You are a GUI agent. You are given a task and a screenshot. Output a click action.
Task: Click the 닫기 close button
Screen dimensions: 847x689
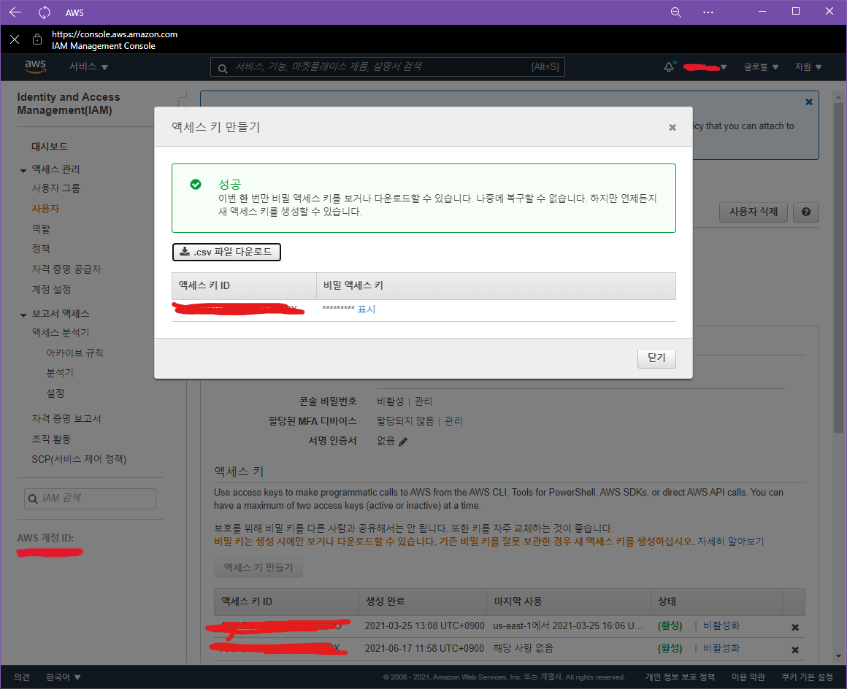click(656, 358)
